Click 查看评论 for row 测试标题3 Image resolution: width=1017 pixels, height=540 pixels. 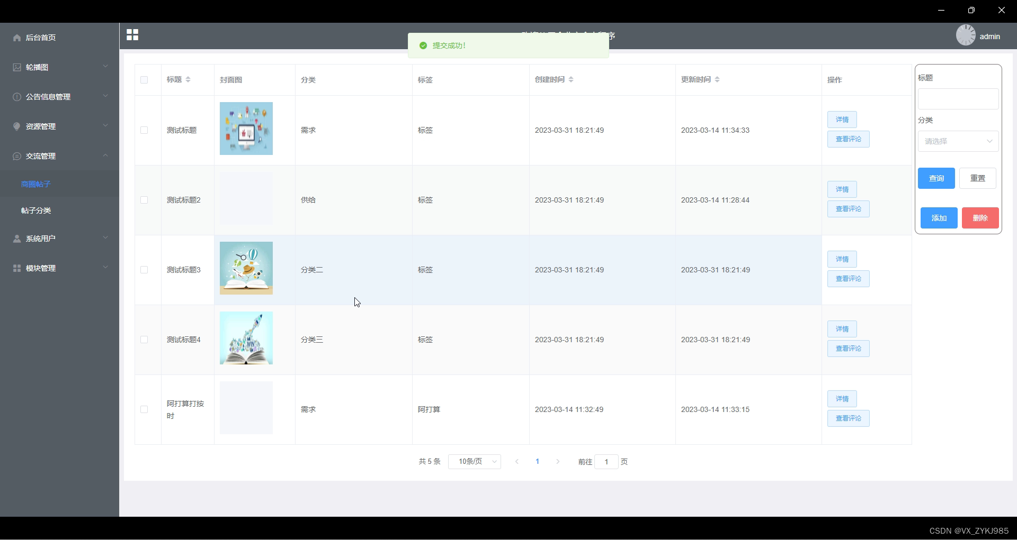click(x=849, y=279)
